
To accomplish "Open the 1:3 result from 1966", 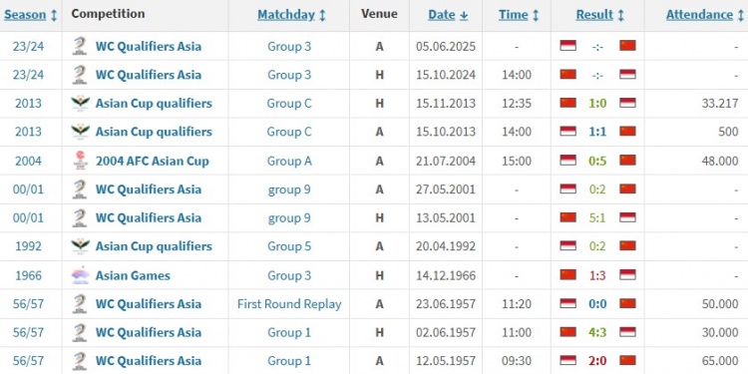I will (597, 275).
